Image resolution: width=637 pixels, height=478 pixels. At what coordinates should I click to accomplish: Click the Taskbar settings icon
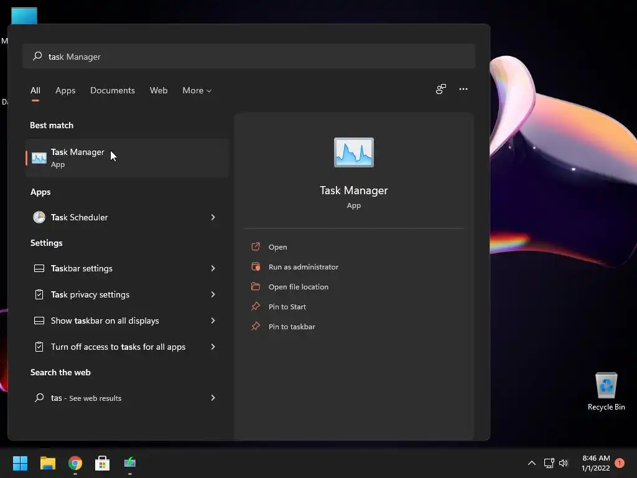(39, 268)
